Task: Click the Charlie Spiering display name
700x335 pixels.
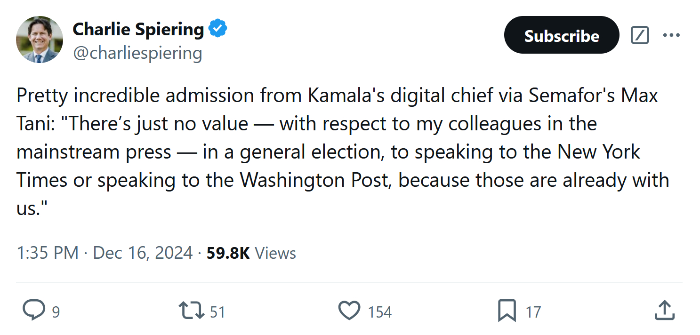Action: click(x=138, y=30)
